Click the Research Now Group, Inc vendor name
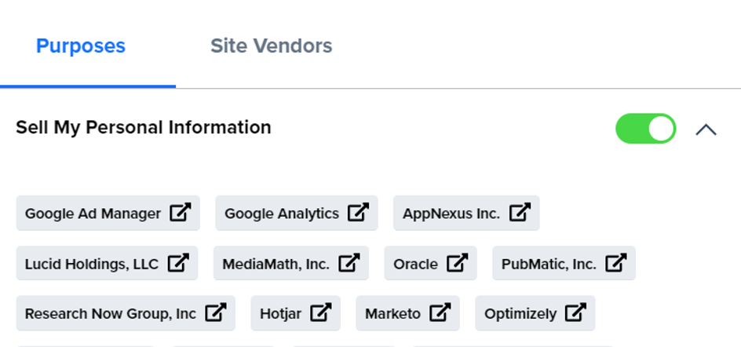This screenshot has height=347, width=741. 110,314
